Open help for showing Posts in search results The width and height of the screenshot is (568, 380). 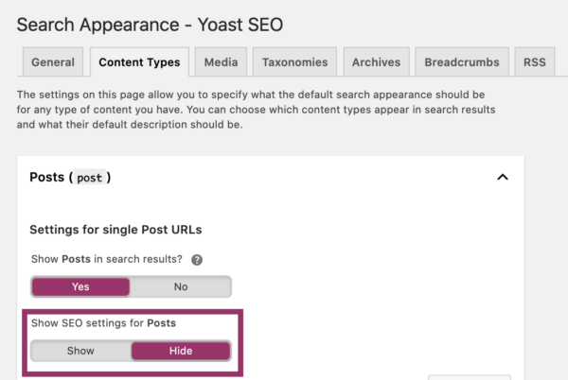197,260
